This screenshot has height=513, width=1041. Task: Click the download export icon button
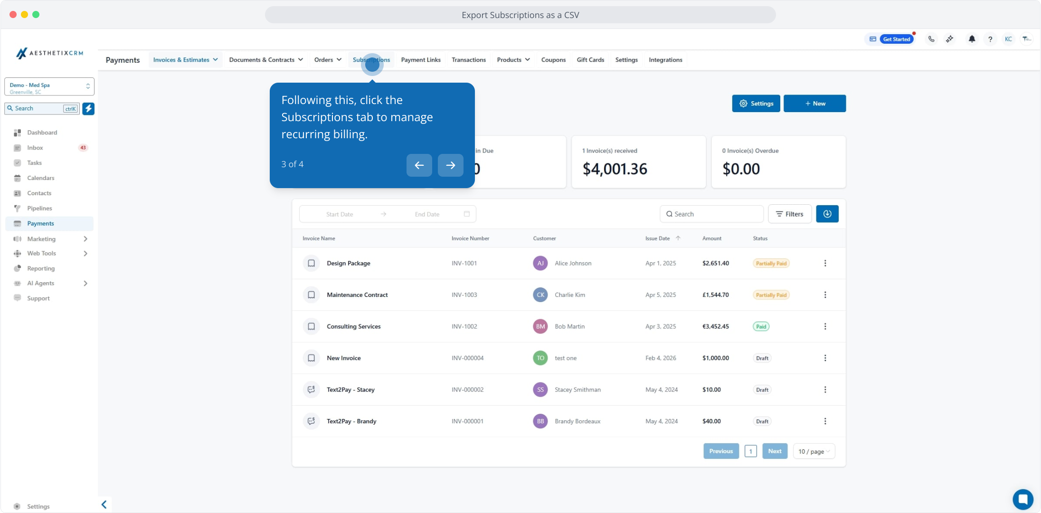pos(827,214)
